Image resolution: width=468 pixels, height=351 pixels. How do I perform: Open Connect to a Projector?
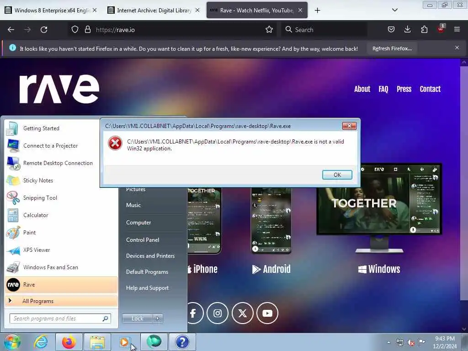(x=61, y=146)
